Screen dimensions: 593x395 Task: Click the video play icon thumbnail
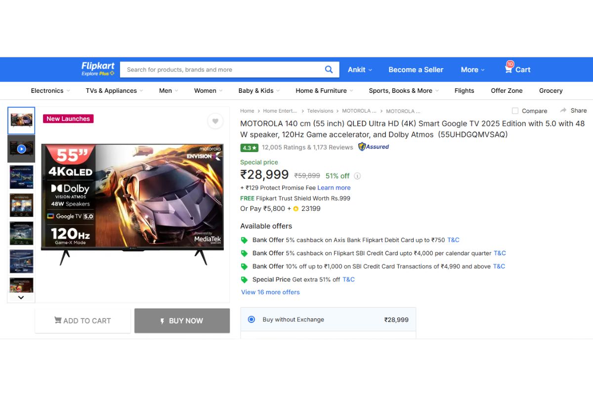pos(21,149)
